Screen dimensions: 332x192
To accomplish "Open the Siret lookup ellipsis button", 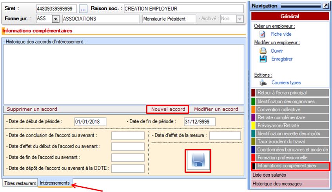I will tap(83, 9).
